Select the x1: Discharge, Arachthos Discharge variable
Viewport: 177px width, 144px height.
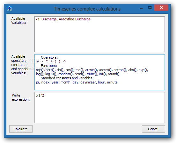point(63,19)
